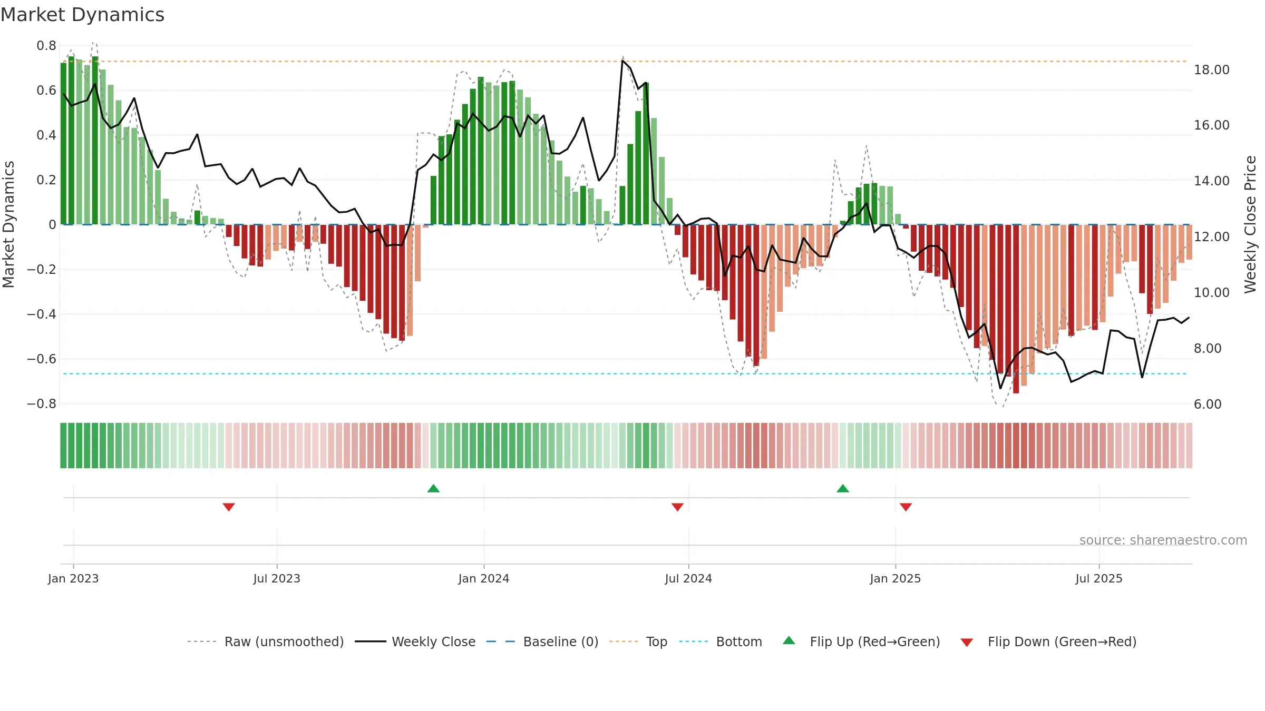Click the 10.00 price axis tick
The width and height of the screenshot is (1265, 711).
[x=1212, y=293]
